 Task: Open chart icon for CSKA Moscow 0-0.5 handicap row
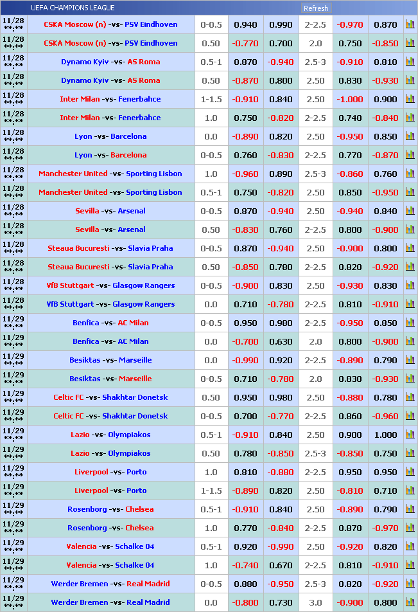click(x=410, y=24)
